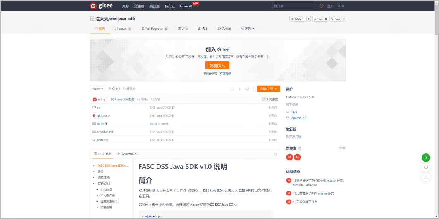Open the 流水线 tab
Screen dimensions: 439x219
point(224,28)
